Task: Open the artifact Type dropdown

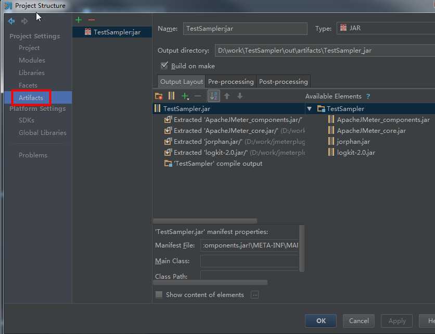Action: 386,28
